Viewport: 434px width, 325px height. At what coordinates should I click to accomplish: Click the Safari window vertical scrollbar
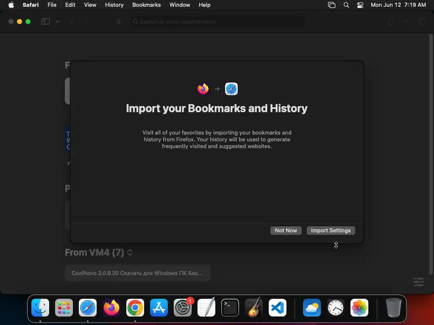[x=431, y=154]
